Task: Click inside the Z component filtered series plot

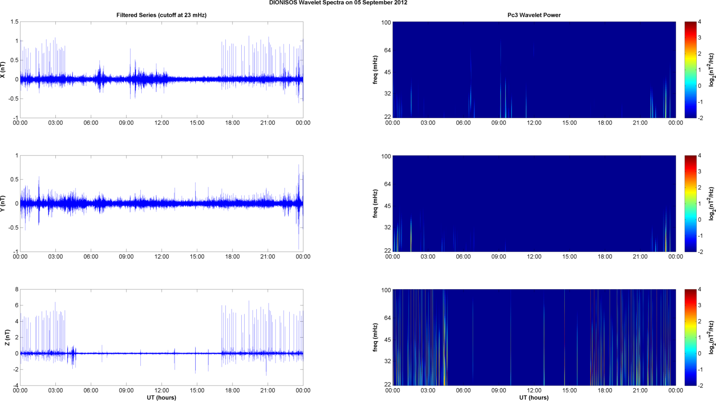Action: tap(162, 338)
